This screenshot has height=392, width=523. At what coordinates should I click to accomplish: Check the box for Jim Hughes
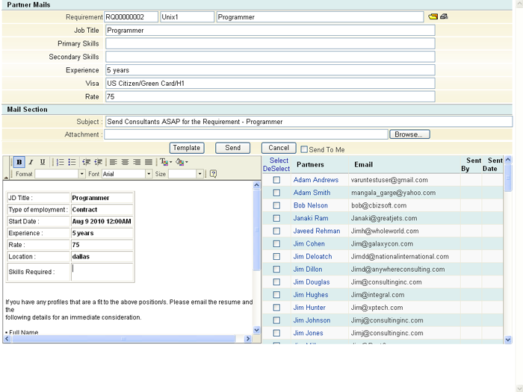tap(276, 295)
